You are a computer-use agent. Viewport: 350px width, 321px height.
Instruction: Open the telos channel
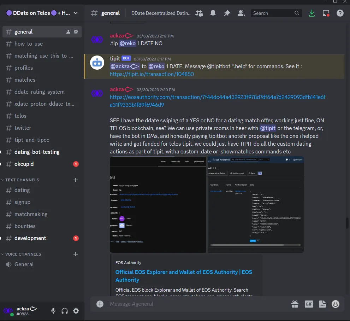42,116
